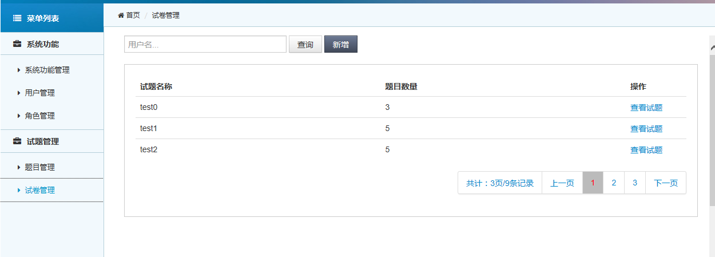Click the list icon beside 菜单列表

17,18
